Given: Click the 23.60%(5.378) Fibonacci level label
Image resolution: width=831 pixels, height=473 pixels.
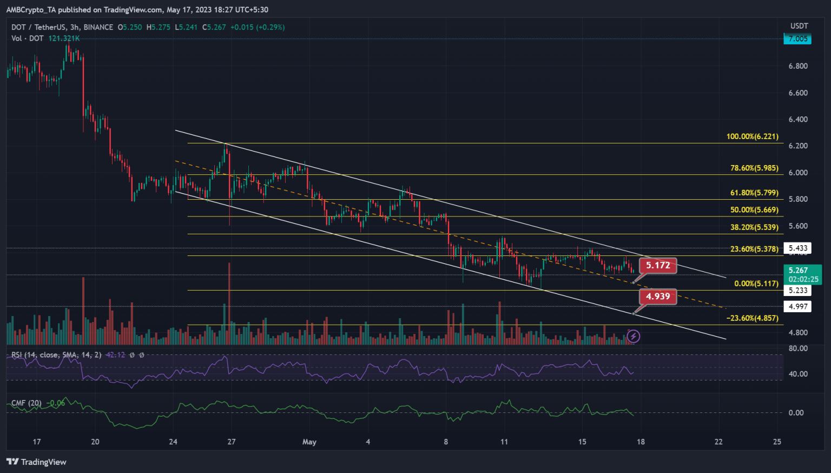Looking at the screenshot, I should pyautogui.click(x=754, y=249).
